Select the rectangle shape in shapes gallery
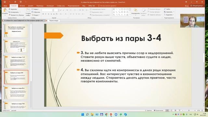 tap(122, 9)
